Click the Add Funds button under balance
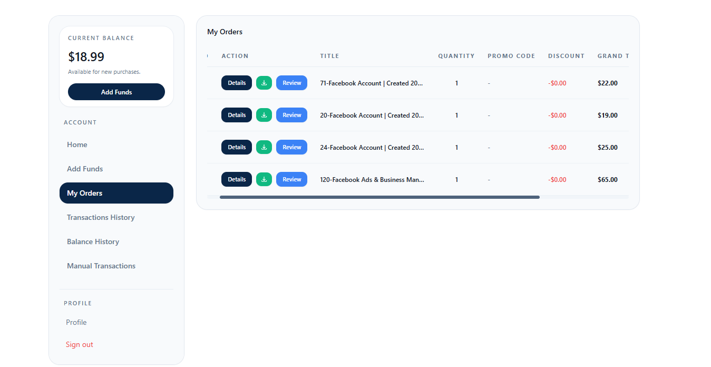Viewport: 711px width, 367px height. [116, 92]
